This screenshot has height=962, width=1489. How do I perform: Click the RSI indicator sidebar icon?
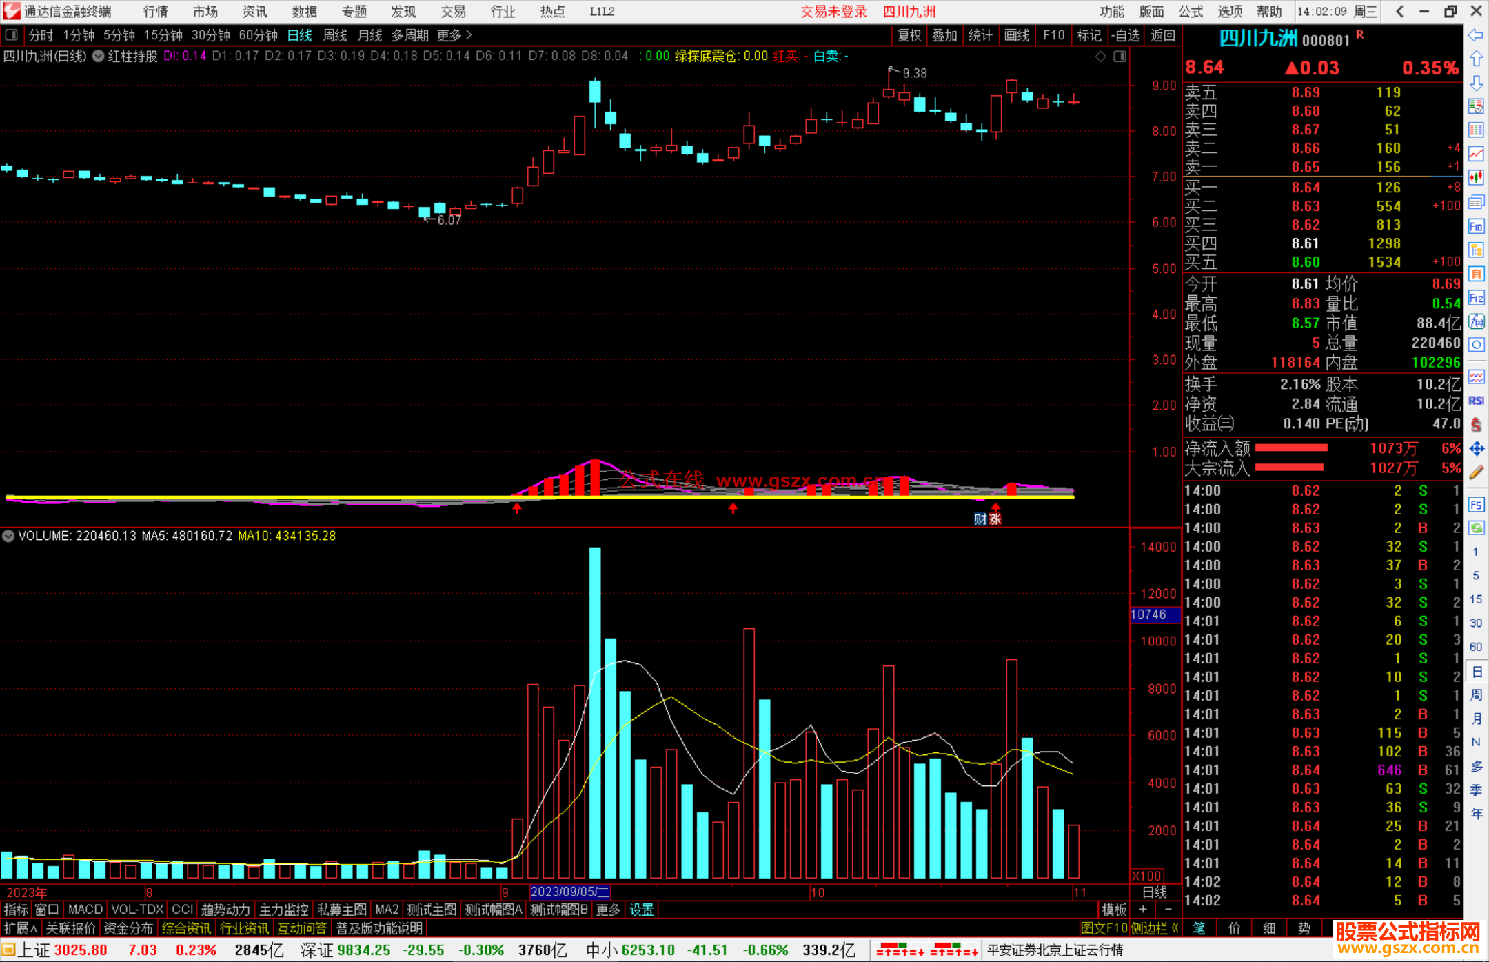pyautogui.click(x=1476, y=401)
